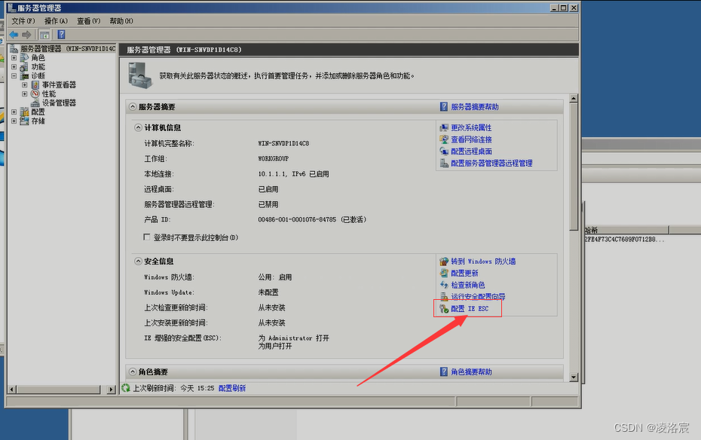Select the 服务器管理器 root tree node
The height and width of the screenshot is (440, 701).
[x=68, y=48]
